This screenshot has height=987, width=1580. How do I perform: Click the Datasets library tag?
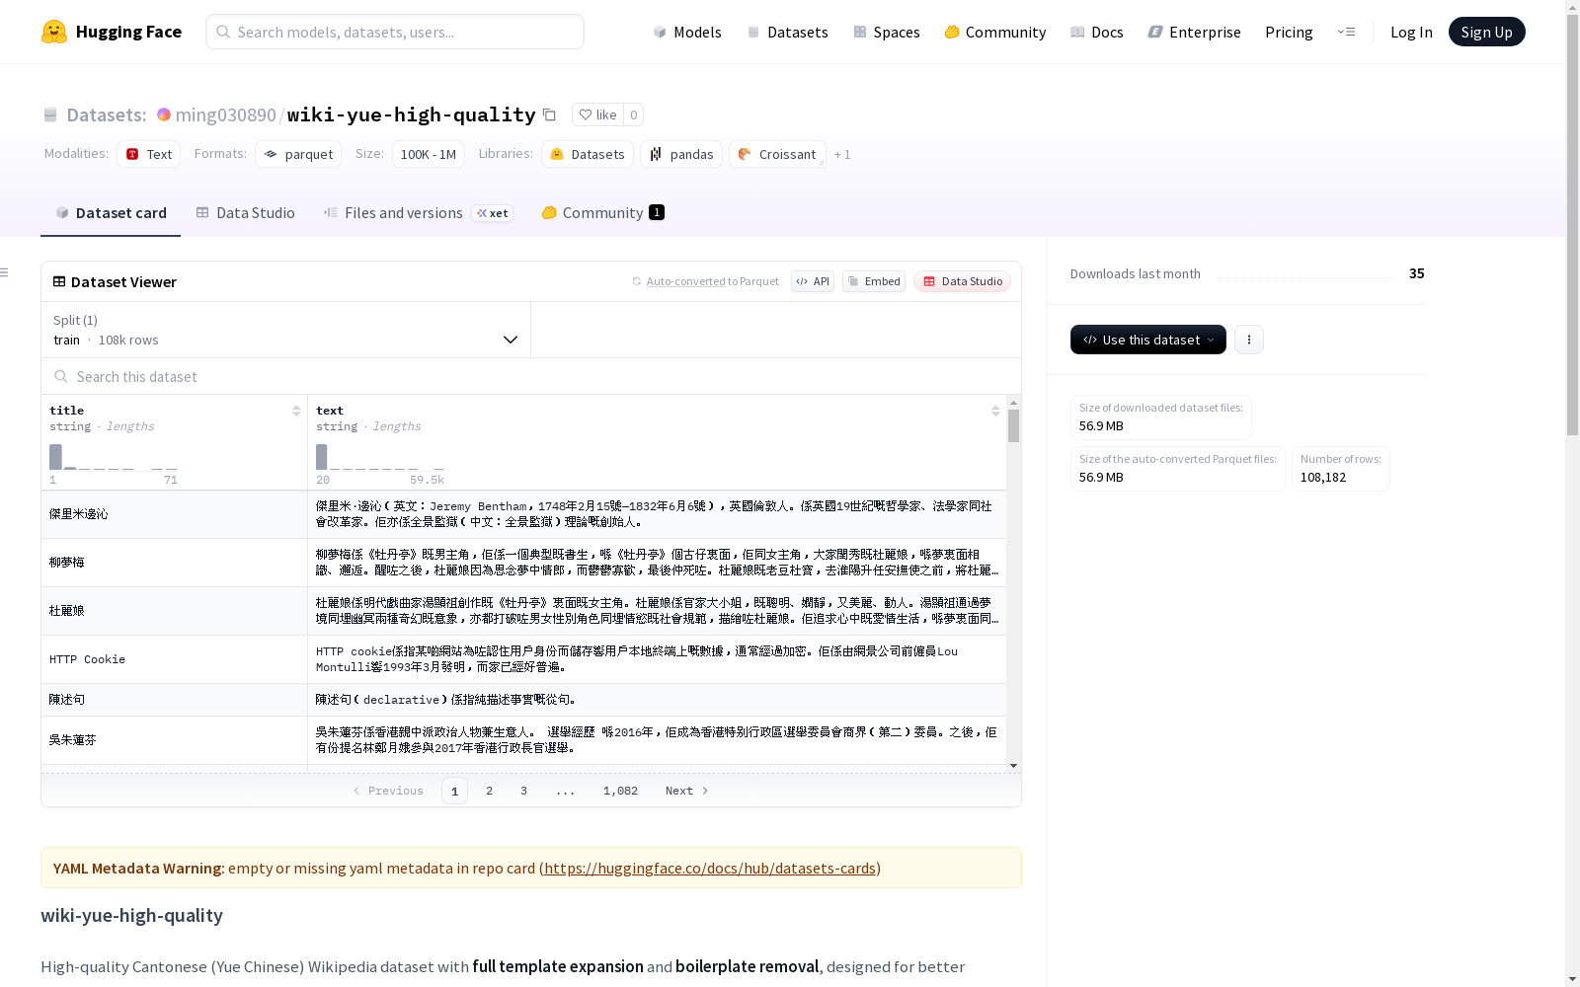[588, 154]
